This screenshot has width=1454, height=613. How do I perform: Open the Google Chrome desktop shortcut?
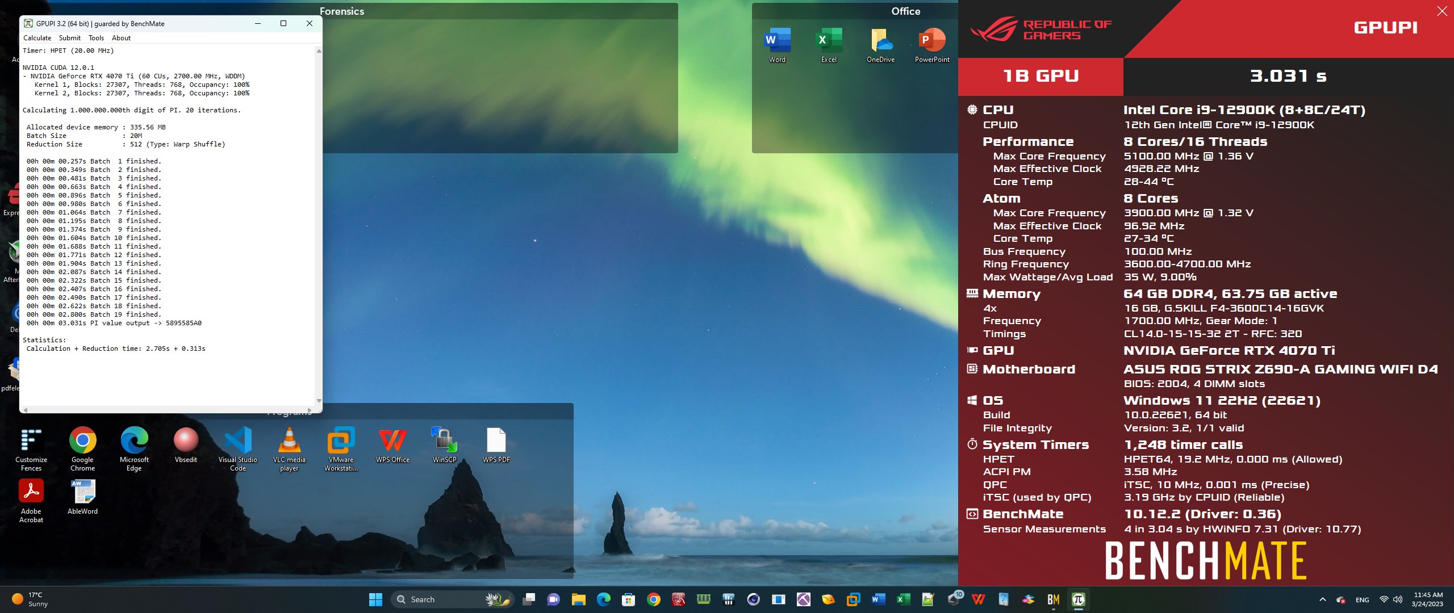[83, 450]
